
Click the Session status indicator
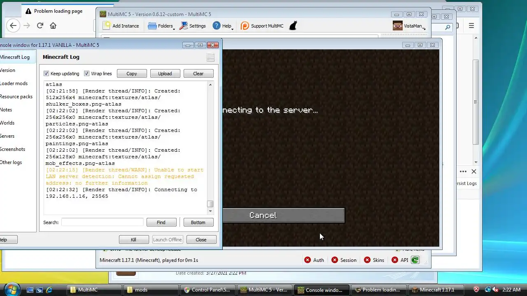(344, 260)
